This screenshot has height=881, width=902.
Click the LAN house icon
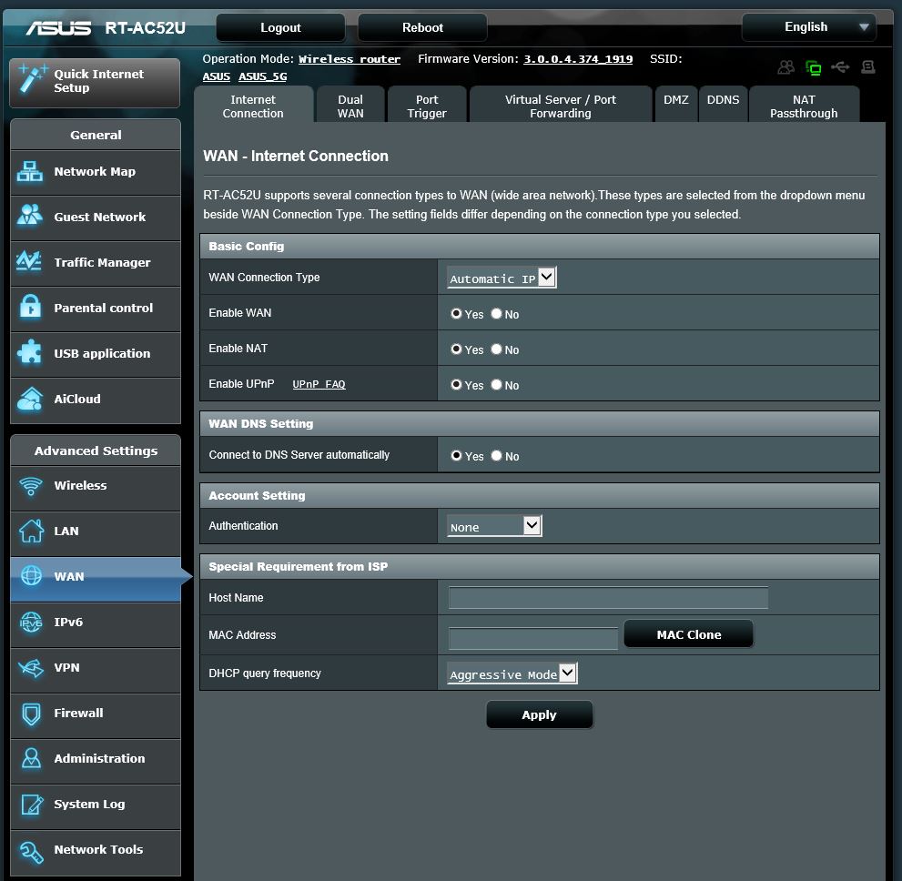31,531
